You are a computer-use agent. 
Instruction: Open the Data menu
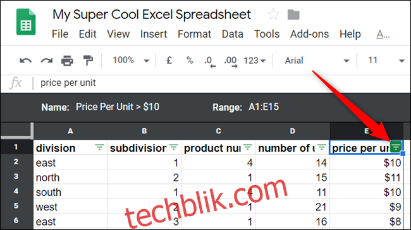pyautogui.click(x=233, y=34)
